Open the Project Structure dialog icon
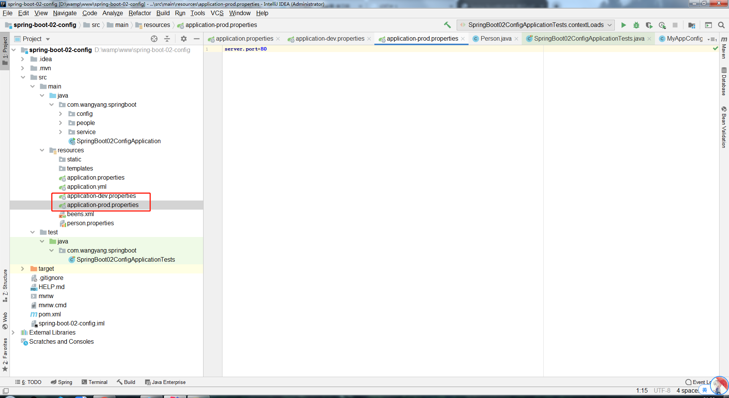729x398 pixels. tap(692, 25)
